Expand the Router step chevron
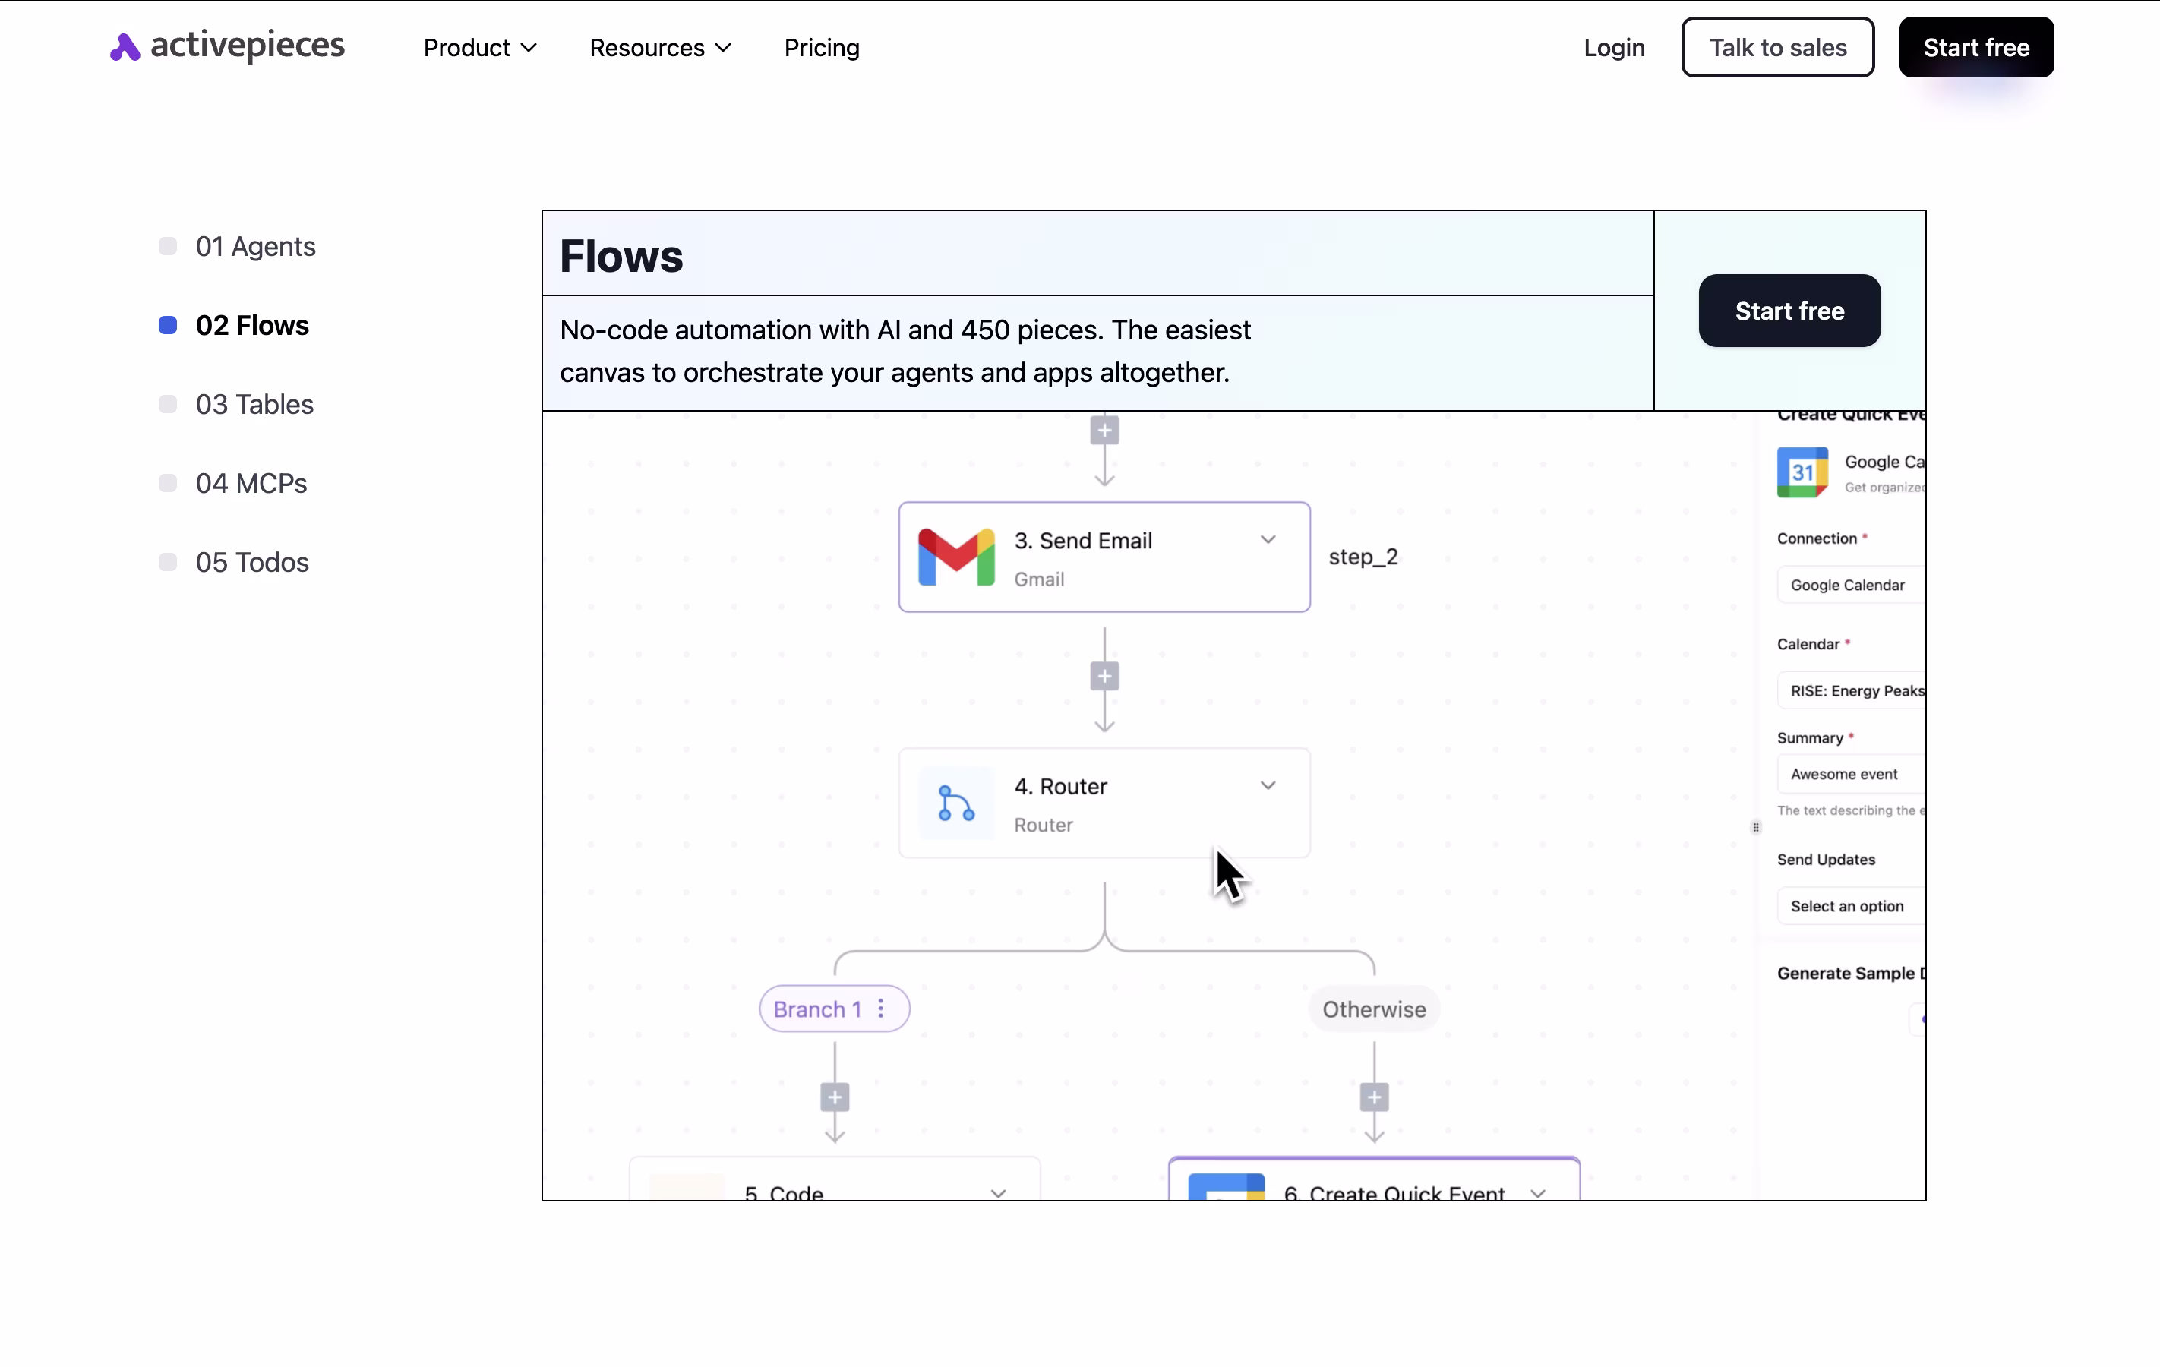The width and height of the screenshot is (2160, 1367). coord(1268,786)
